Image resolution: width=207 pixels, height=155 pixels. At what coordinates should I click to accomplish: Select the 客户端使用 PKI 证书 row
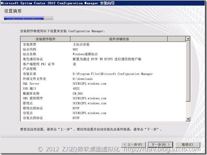[103, 64]
